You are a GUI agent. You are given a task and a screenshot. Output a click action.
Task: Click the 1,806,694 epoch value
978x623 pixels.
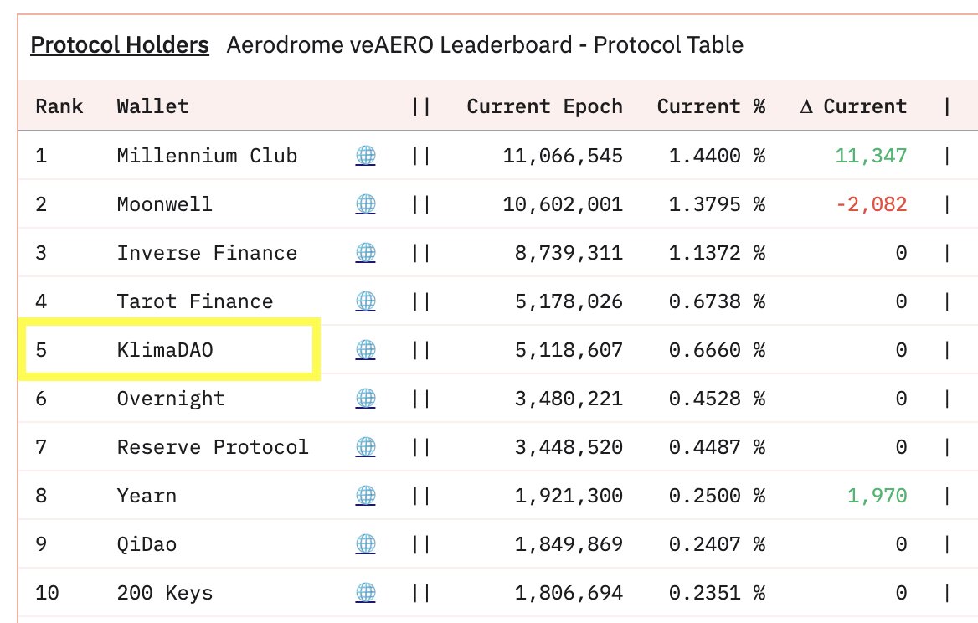point(569,594)
